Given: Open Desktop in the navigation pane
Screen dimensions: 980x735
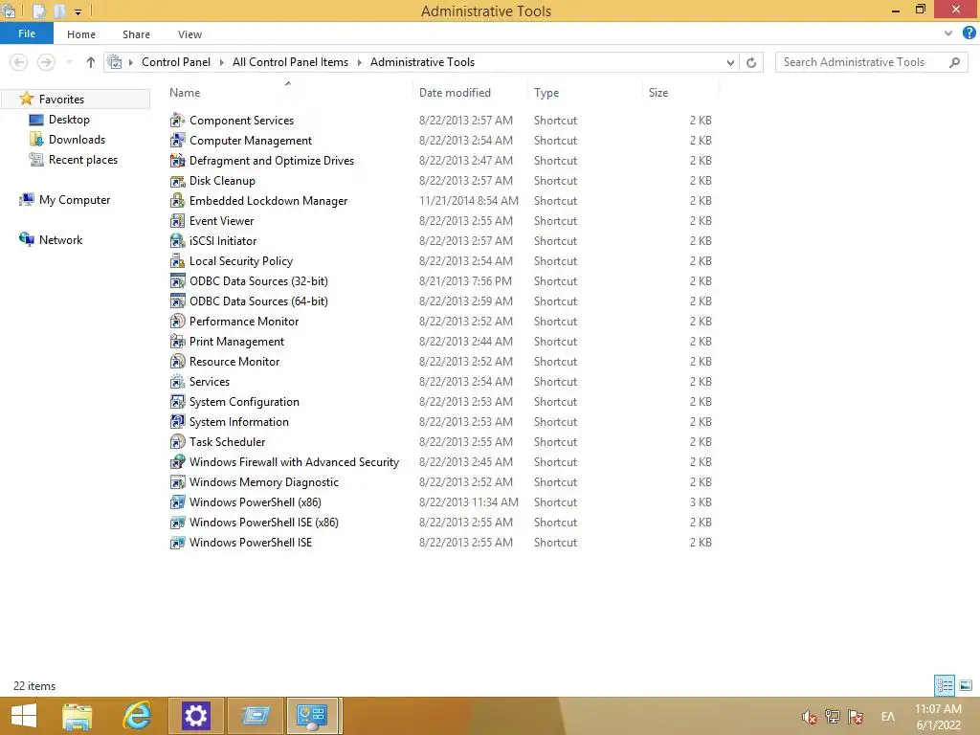Looking at the screenshot, I should [69, 120].
